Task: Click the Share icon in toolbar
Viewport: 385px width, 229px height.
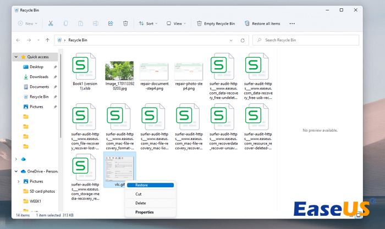Action: [x=111, y=24]
